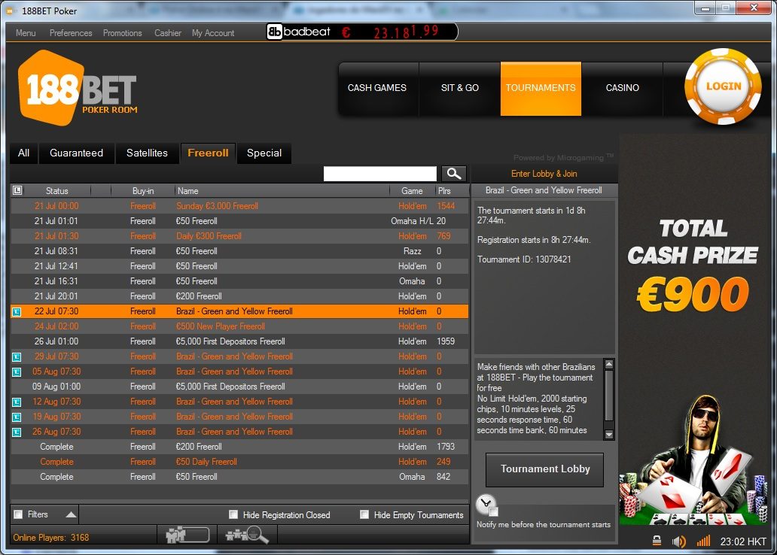Switch to the SIT & GO section
This screenshot has height=555, width=777.
coord(460,88)
